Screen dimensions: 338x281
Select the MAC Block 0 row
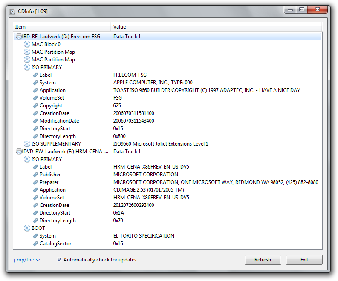[168, 44]
